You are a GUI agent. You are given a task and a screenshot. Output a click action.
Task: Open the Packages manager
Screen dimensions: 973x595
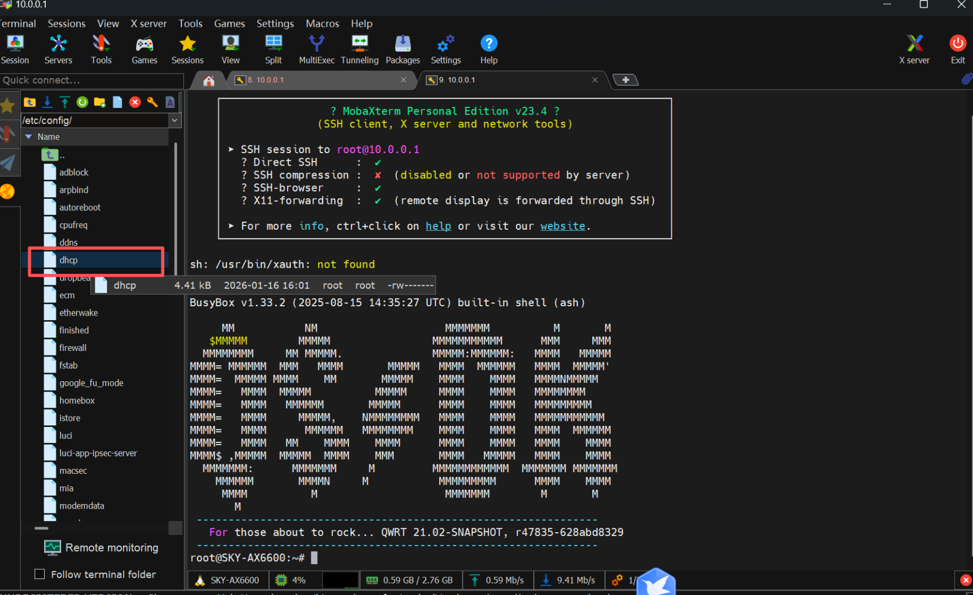tap(402, 49)
